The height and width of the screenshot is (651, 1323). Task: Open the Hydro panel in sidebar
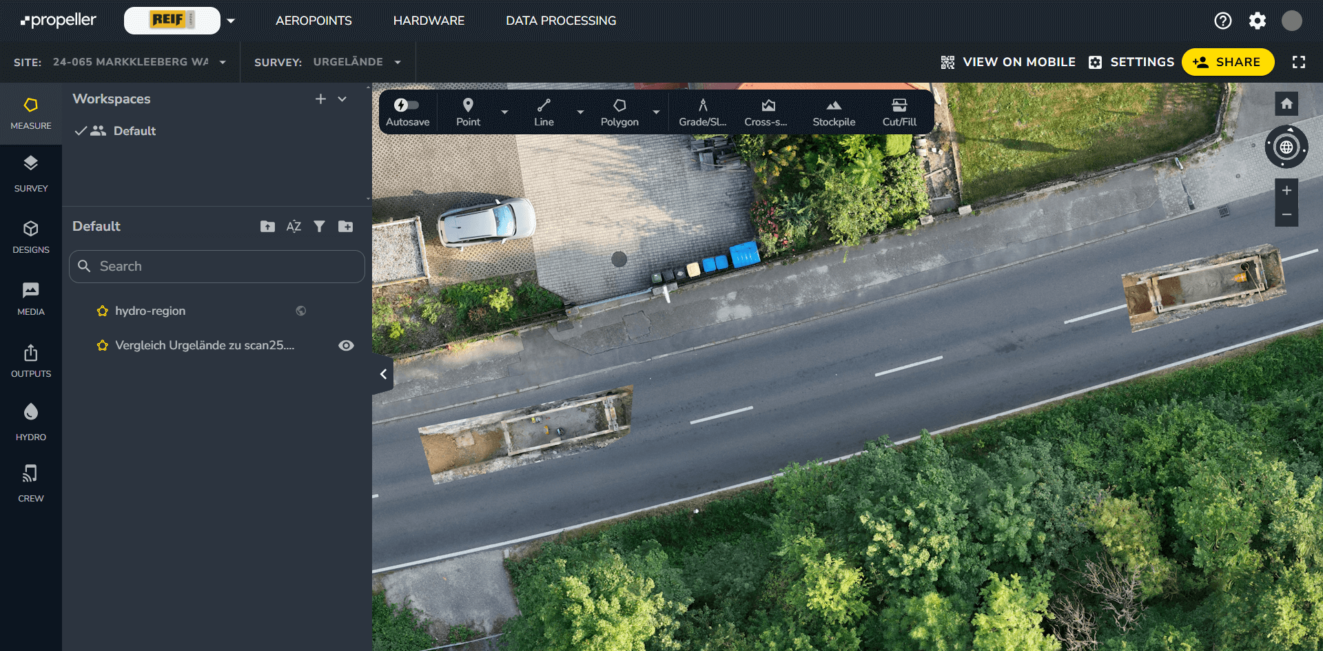point(31,422)
